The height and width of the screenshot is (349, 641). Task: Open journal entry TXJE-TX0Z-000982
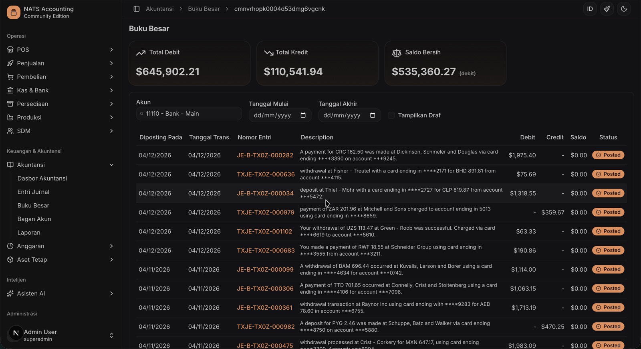tap(266, 327)
